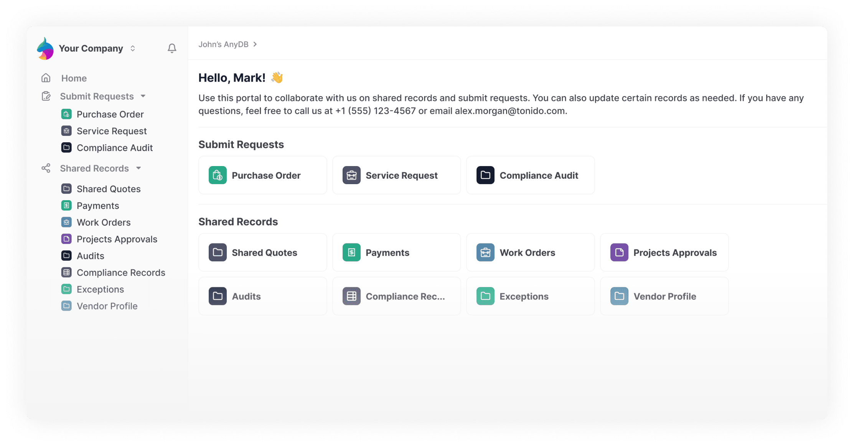The height and width of the screenshot is (446, 854).
Task: Open the Your Company switcher dropdown
Action: [133, 48]
